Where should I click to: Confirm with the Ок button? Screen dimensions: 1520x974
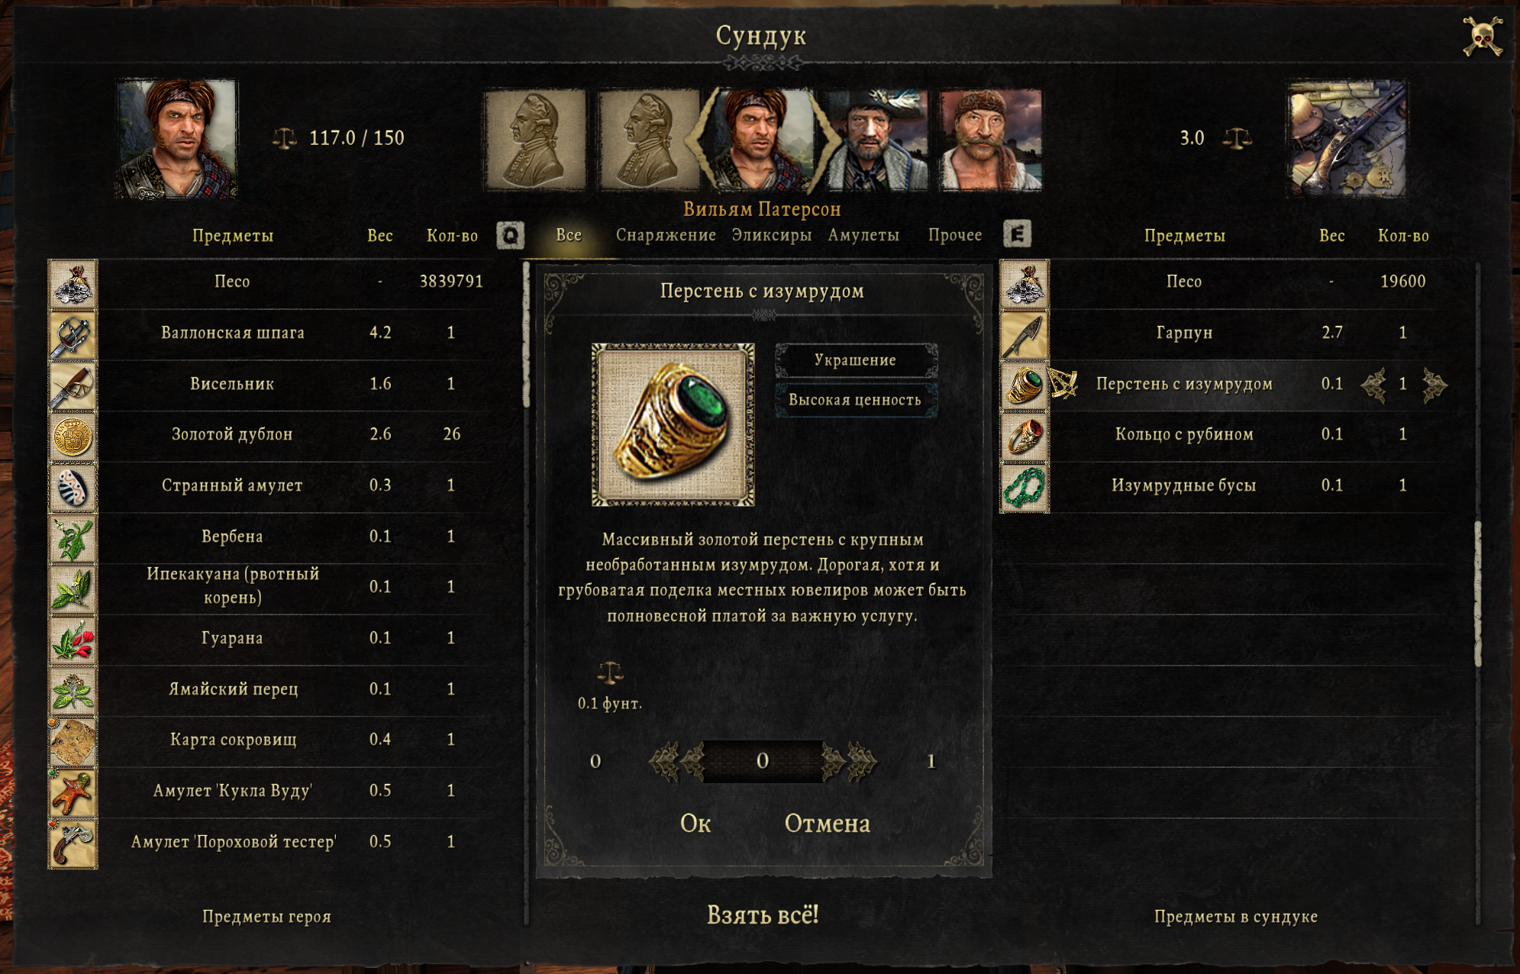695,824
